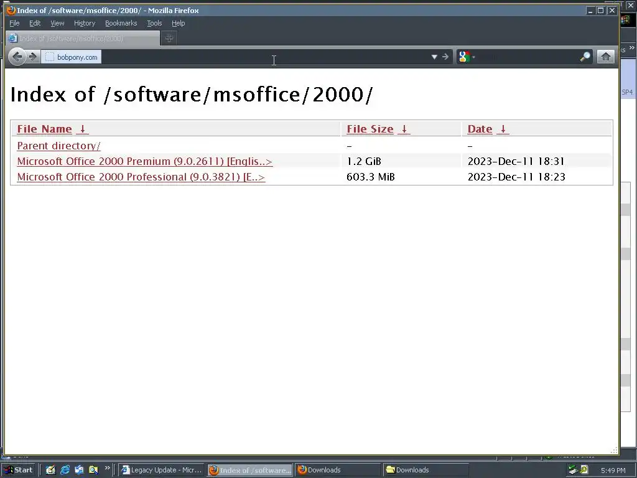Open the URL history dropdown arrow

[434, 57]
